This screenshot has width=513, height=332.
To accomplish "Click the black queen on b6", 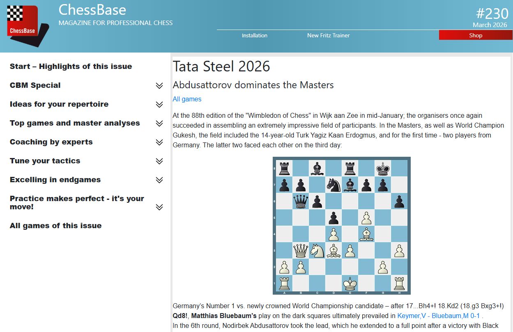I will click(301, 201).
